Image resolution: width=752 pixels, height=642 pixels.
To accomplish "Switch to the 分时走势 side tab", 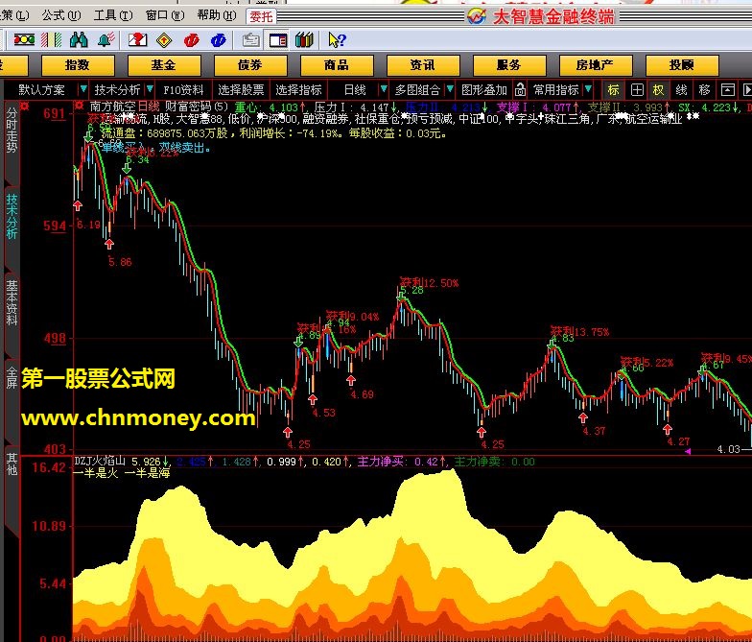I will click(12, 131).
